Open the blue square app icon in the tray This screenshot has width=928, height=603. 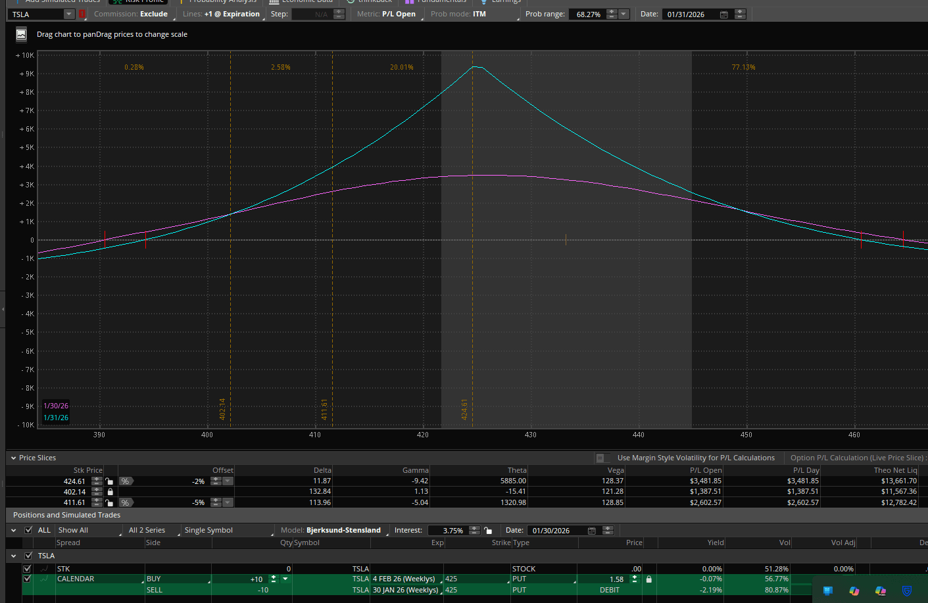click(828, 591)
